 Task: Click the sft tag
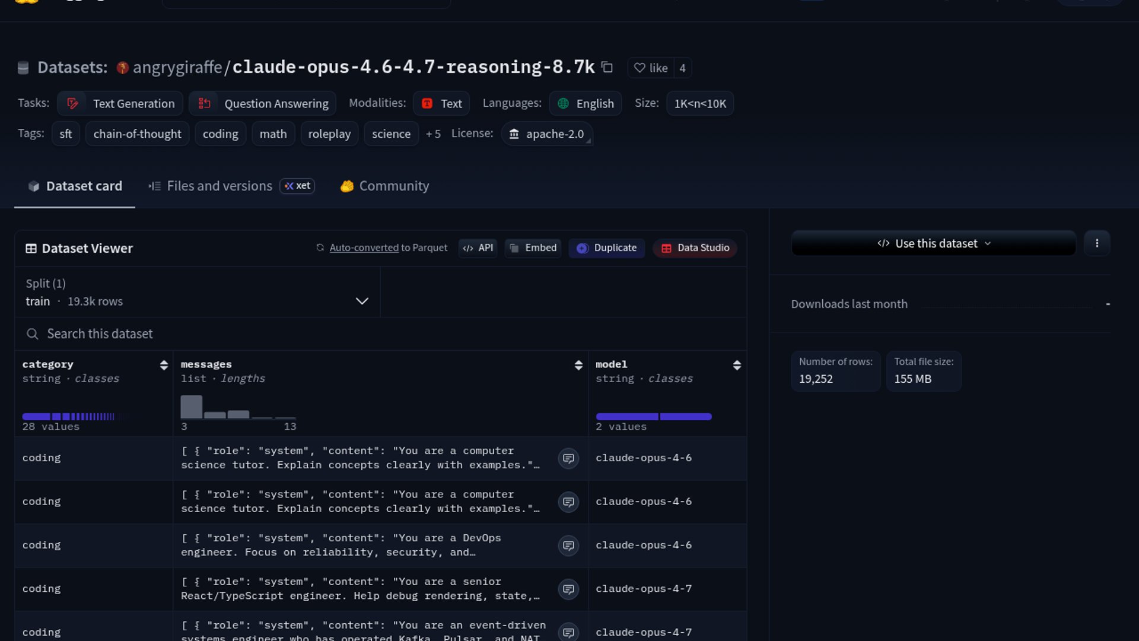[x=66, y=134]
